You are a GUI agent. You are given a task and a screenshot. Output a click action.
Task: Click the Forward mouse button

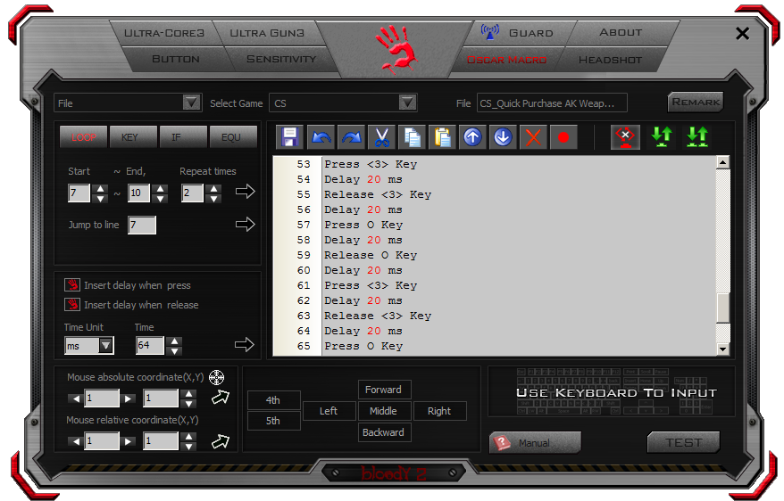click(383, 390)
